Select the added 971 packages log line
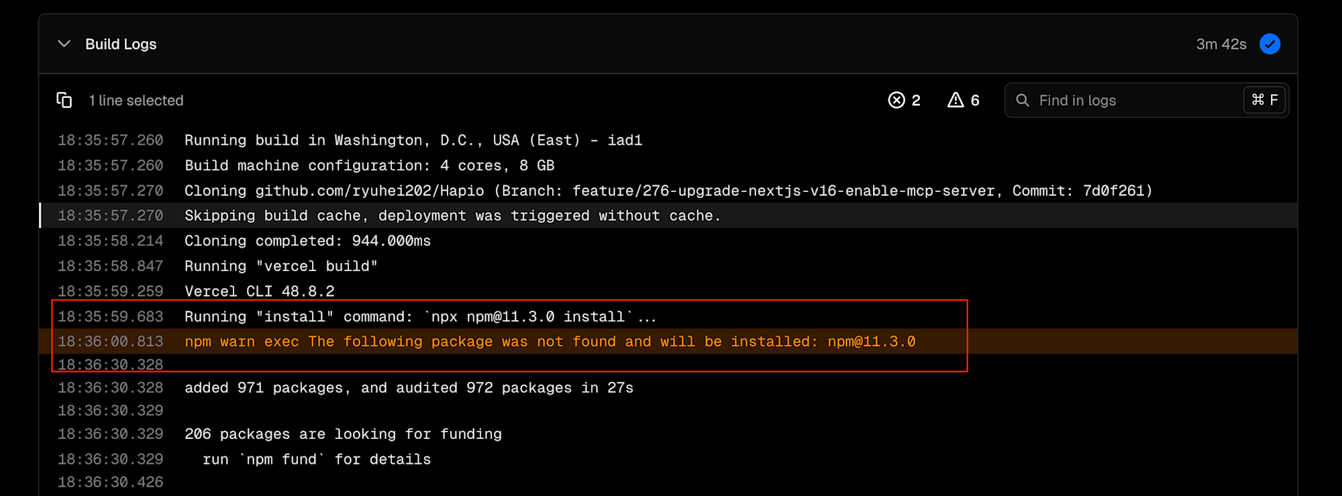The image size is (1342, 496). tap(409, 388)
